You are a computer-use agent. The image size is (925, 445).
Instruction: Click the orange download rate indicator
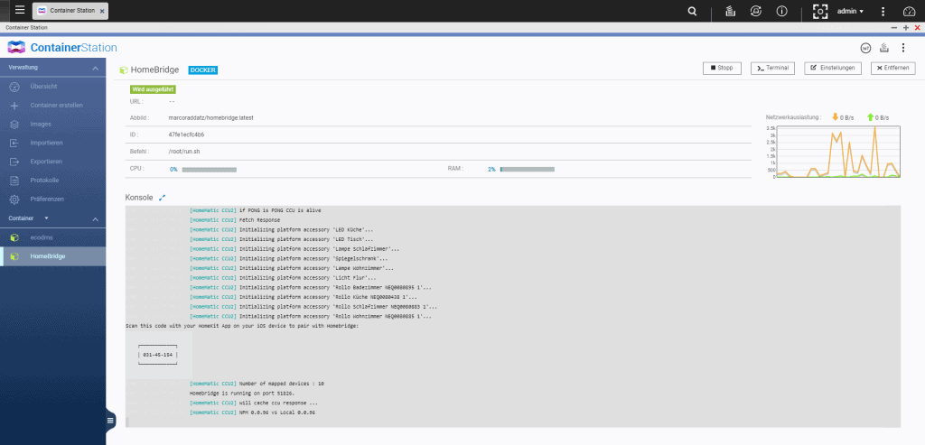843,117
